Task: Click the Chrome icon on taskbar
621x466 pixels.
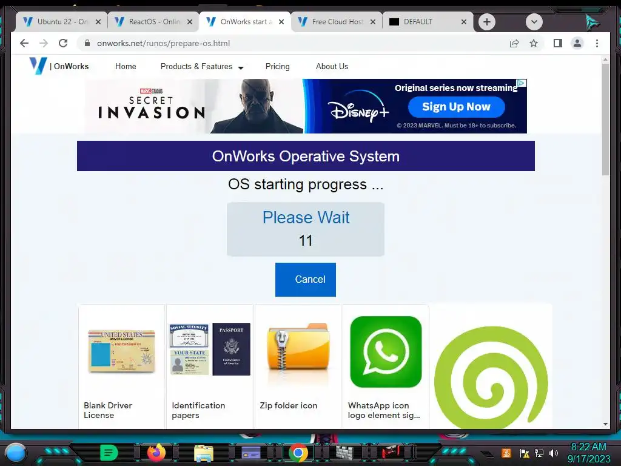Action: pos(298,453)
